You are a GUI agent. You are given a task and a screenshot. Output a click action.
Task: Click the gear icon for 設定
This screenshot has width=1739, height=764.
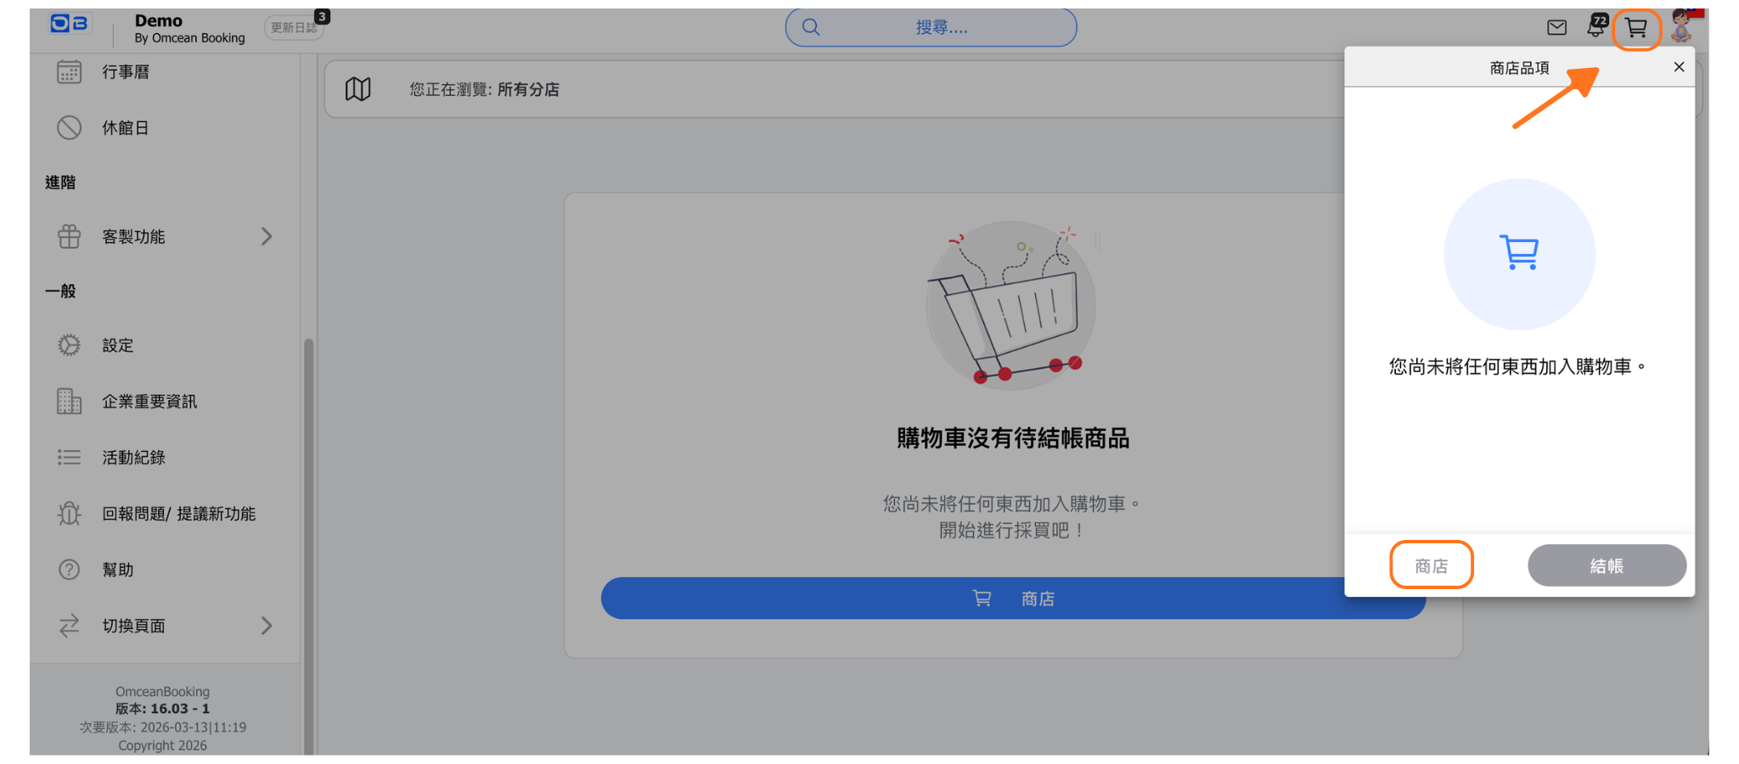(x=69, y=345)
